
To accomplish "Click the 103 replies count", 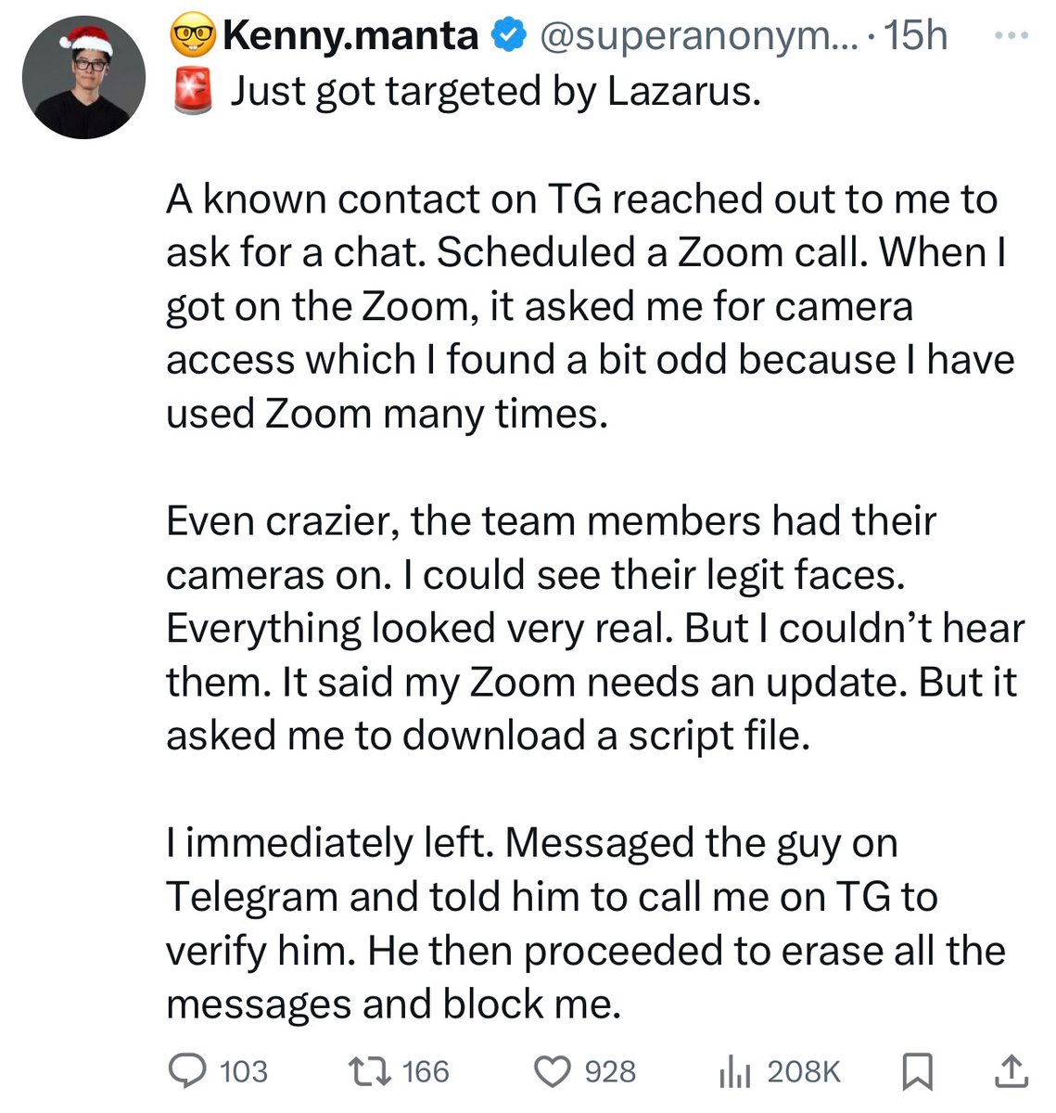I will [244, 1072].
